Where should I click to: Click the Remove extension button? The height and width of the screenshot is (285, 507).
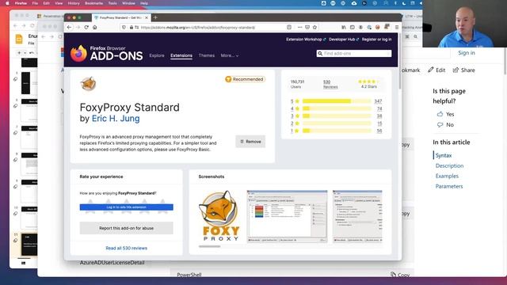[250, 142]
